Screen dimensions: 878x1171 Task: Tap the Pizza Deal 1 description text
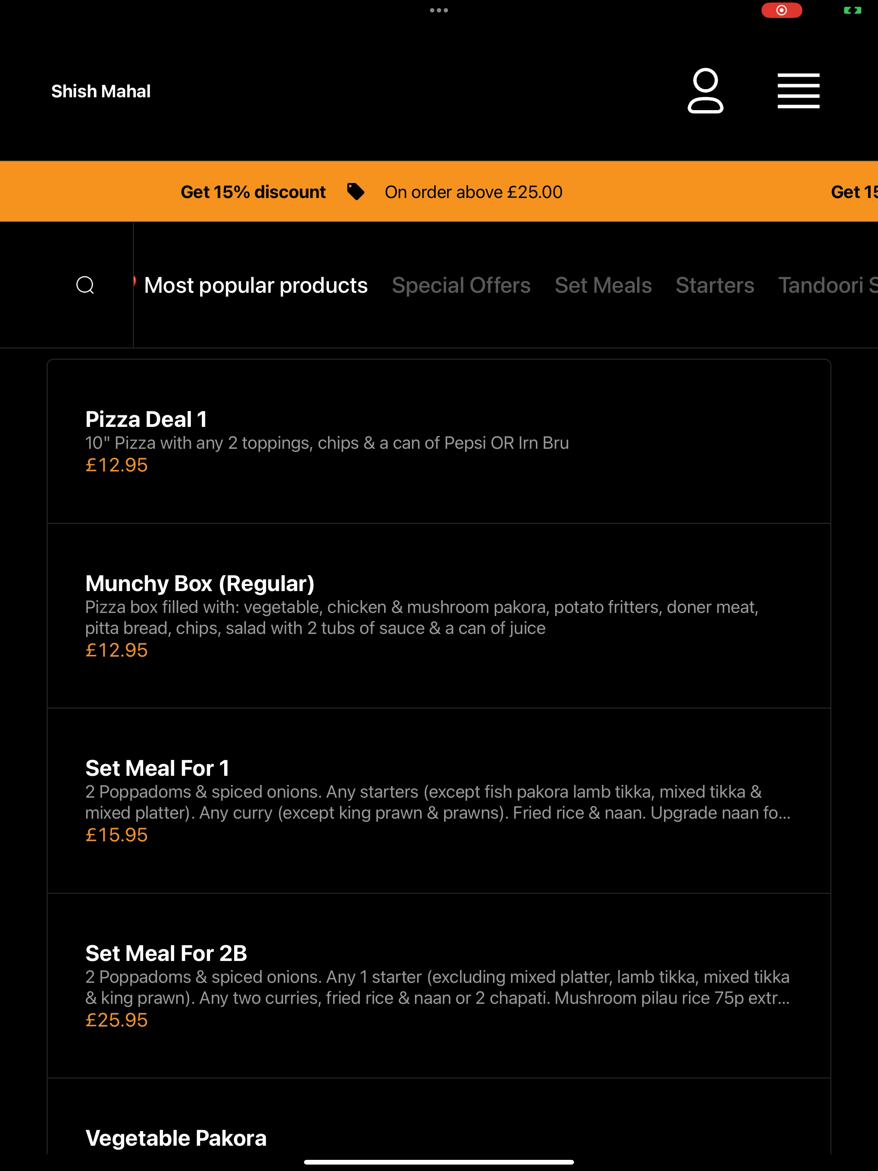[327, 443]
